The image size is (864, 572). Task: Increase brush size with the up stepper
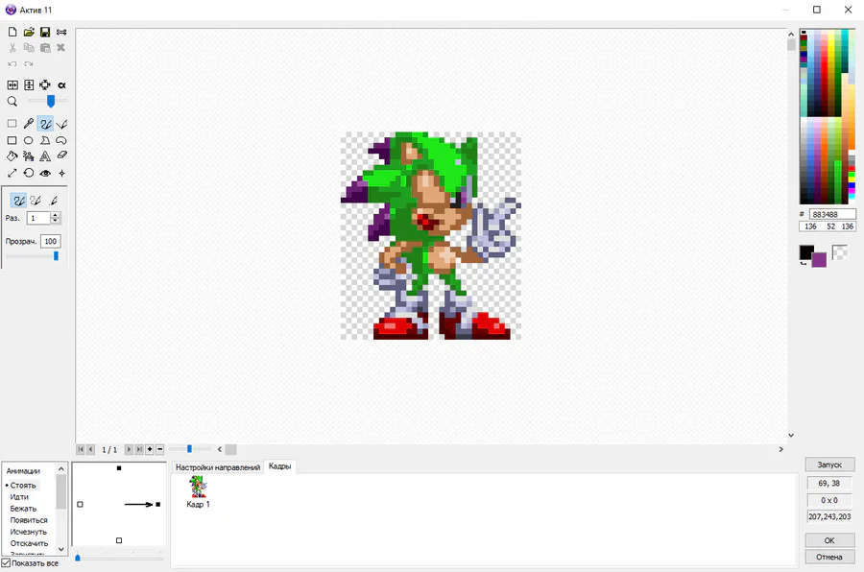55,215
